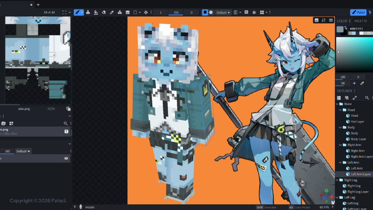Open brush tool dropdown arrow

click(82, 12)
